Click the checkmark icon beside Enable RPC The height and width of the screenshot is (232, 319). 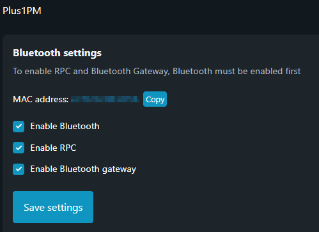(19, 148)
